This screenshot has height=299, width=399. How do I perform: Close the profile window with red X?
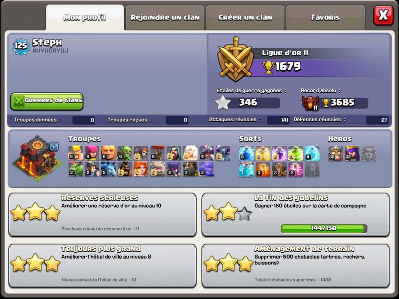[384, 15]
